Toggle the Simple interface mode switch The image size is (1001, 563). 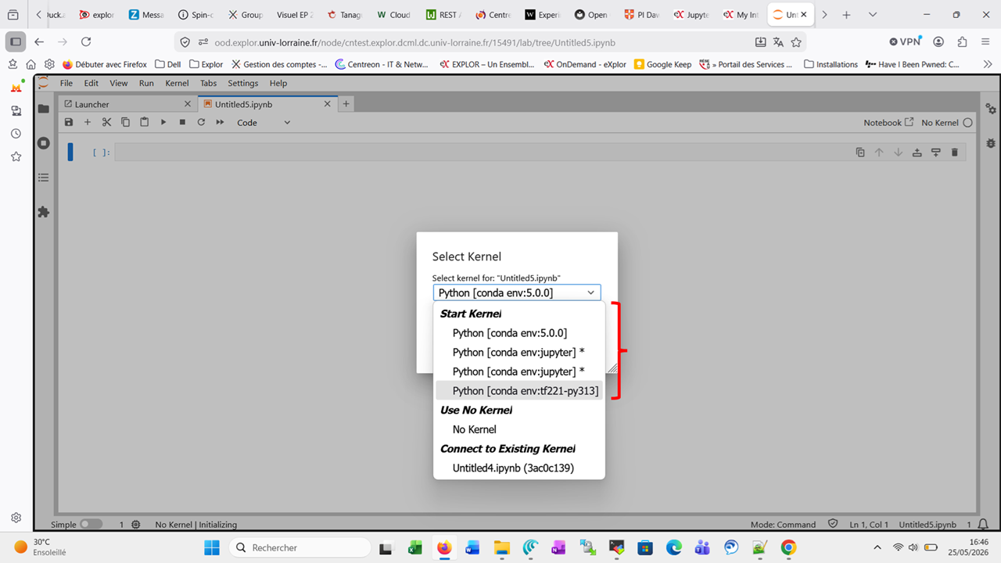[x=91, y=525]
